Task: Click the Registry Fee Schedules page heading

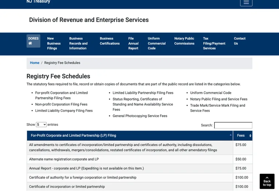Action: 58,76
